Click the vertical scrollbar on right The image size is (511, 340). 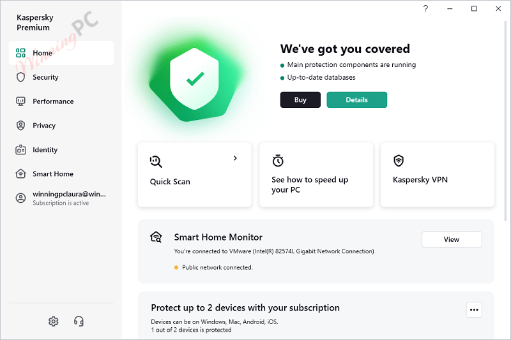point(505,121)
